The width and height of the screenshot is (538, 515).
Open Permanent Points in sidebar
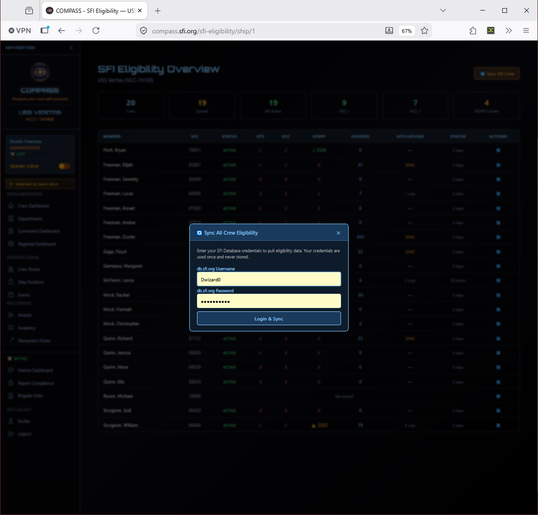click(x=34, y=340)
